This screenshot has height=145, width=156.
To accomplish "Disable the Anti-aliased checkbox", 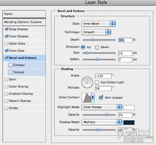I will 101,98.
